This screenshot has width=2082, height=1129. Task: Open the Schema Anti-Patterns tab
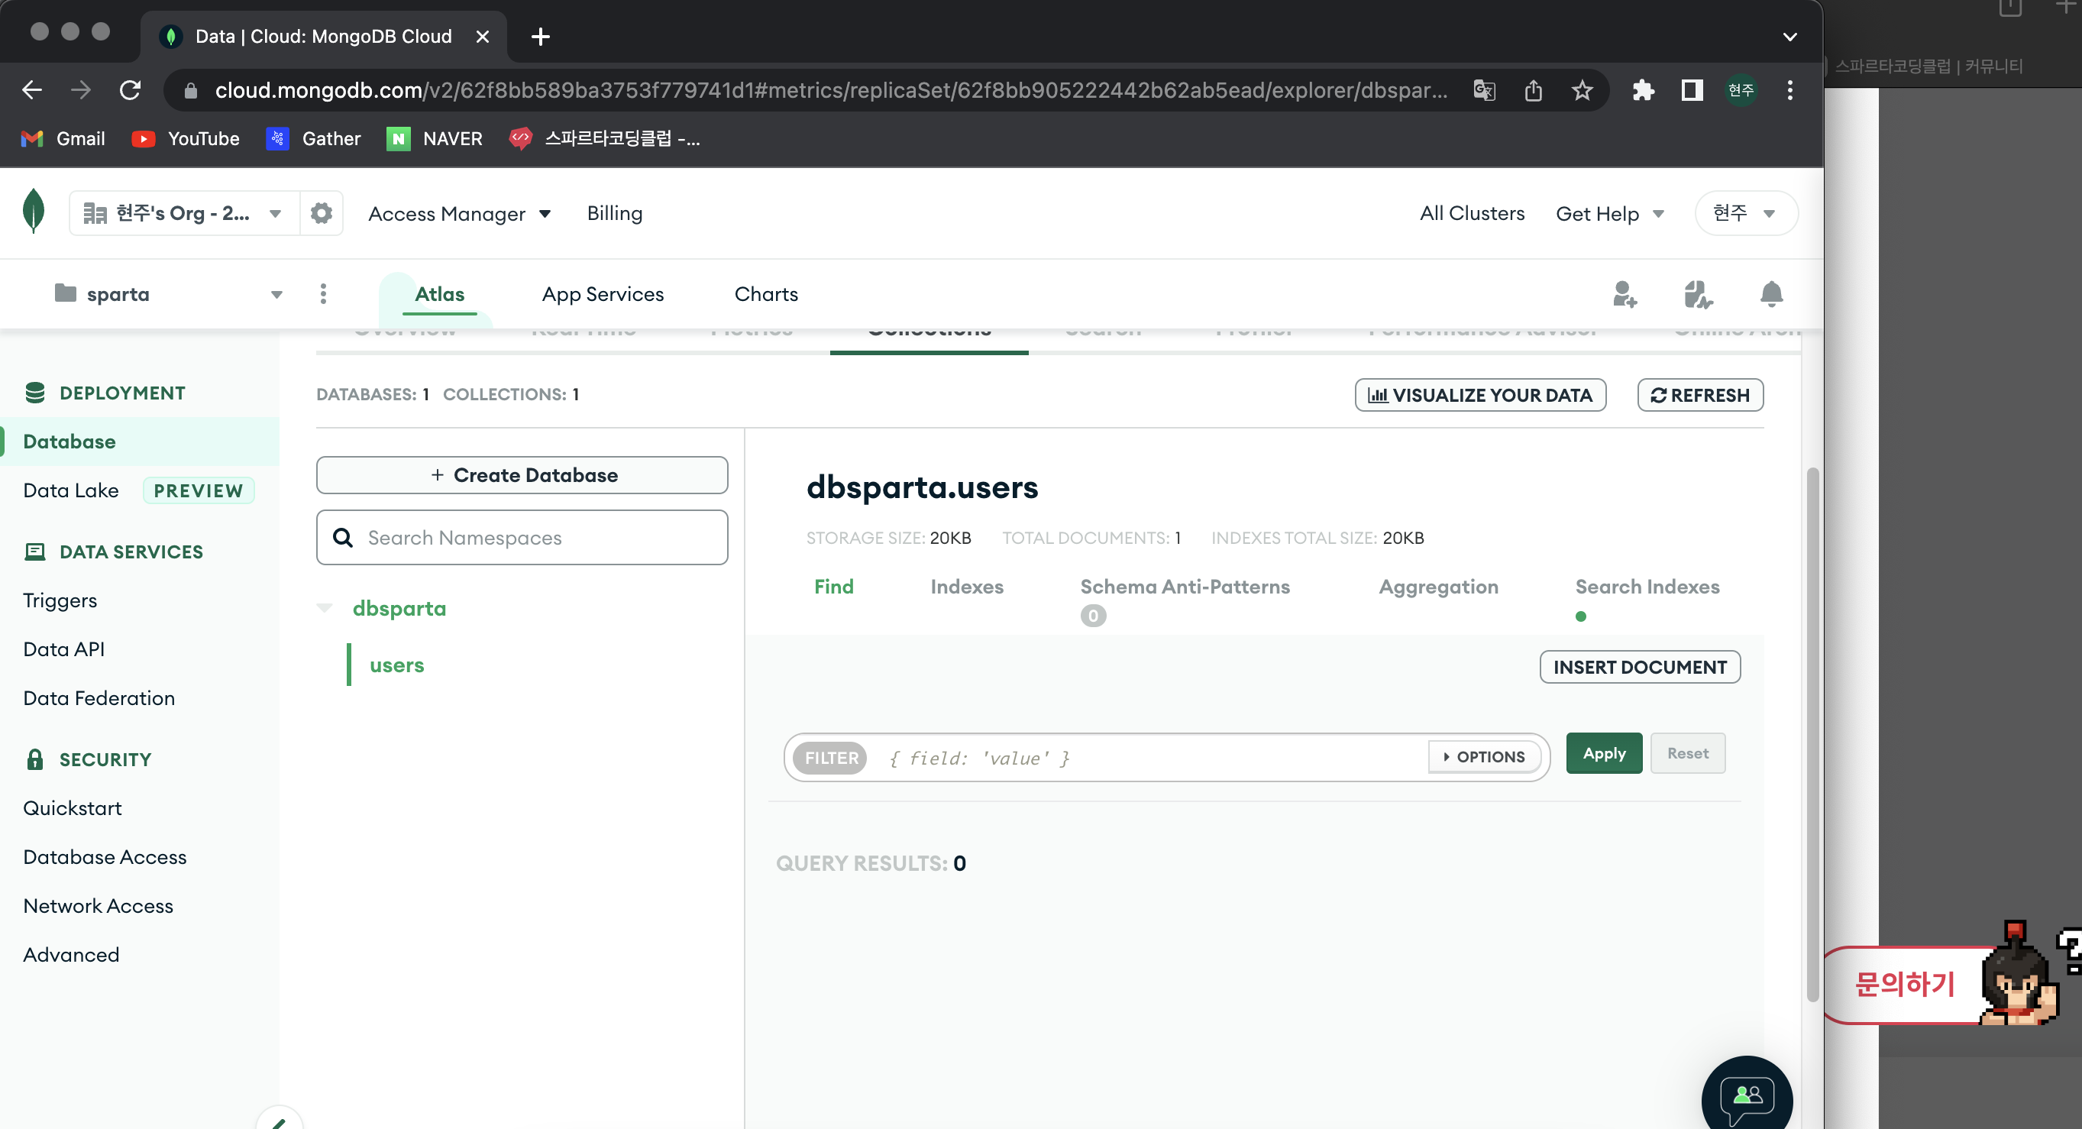[x=1185, y=587]
